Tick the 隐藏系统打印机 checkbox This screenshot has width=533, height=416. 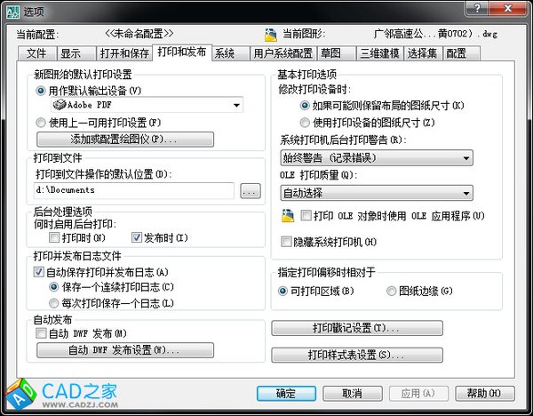point(287,242)
